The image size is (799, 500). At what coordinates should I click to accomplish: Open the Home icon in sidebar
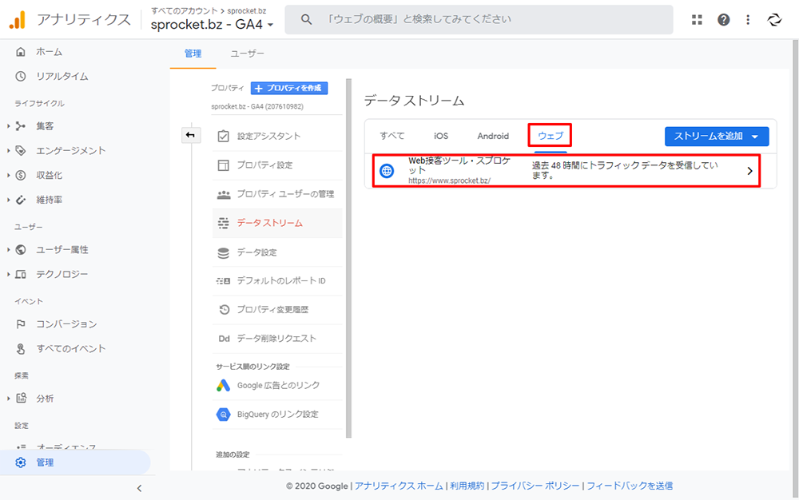pyautogui.click(x=21, y=51)
